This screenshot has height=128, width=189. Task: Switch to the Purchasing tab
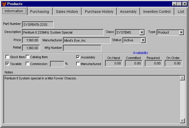point(39,12)
